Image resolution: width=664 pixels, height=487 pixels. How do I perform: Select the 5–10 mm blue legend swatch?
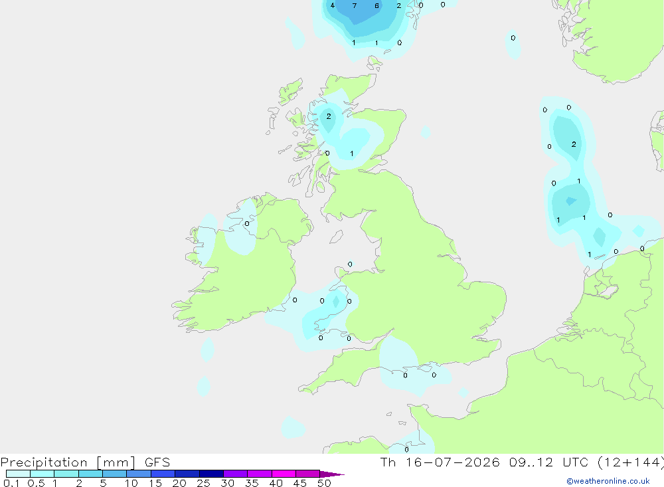115,474
